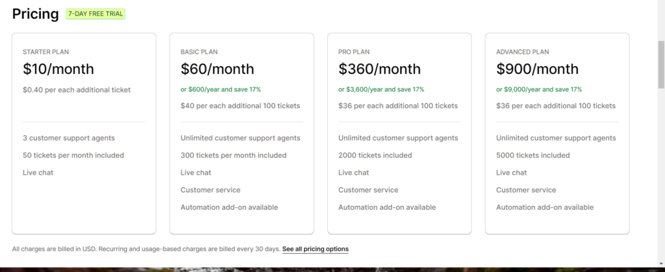This screenshot has height=272, width=665.
Task: Click the 2000 tickets included line
Action: 375,155
